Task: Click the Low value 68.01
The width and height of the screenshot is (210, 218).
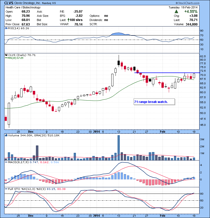Action: 26,20
